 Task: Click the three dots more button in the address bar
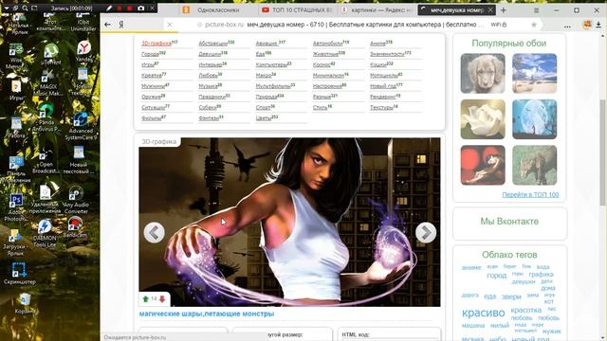click(567, 27)
